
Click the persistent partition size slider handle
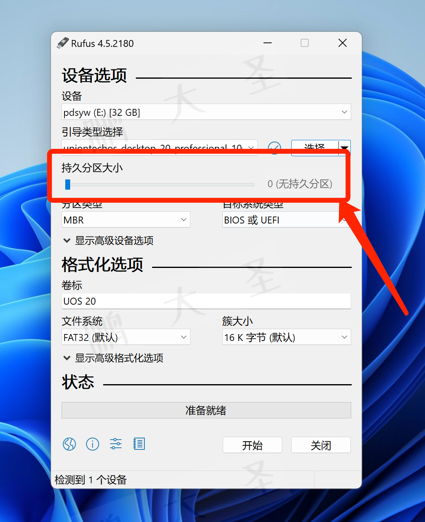(68, 184)
